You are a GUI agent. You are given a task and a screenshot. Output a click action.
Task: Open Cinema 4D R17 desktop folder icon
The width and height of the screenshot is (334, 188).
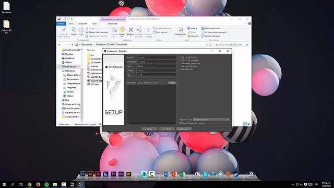6,27
